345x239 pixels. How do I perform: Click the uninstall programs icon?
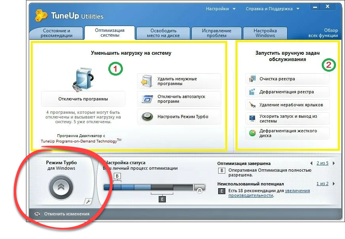tap(147, 81)
